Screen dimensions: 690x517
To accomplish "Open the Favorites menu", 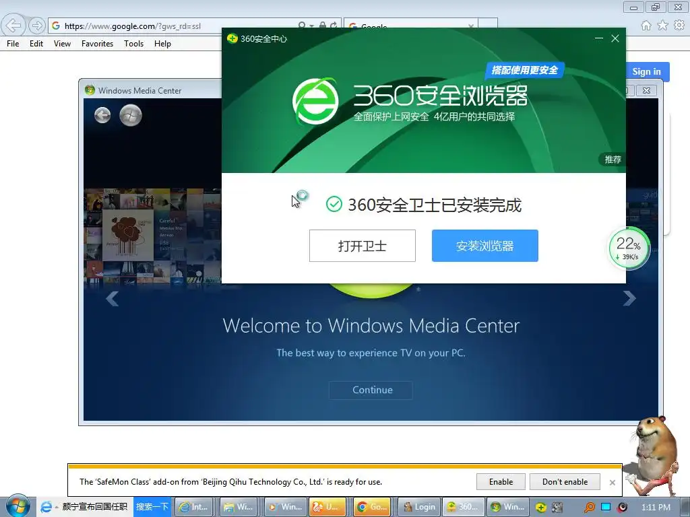I will [97, 44].
